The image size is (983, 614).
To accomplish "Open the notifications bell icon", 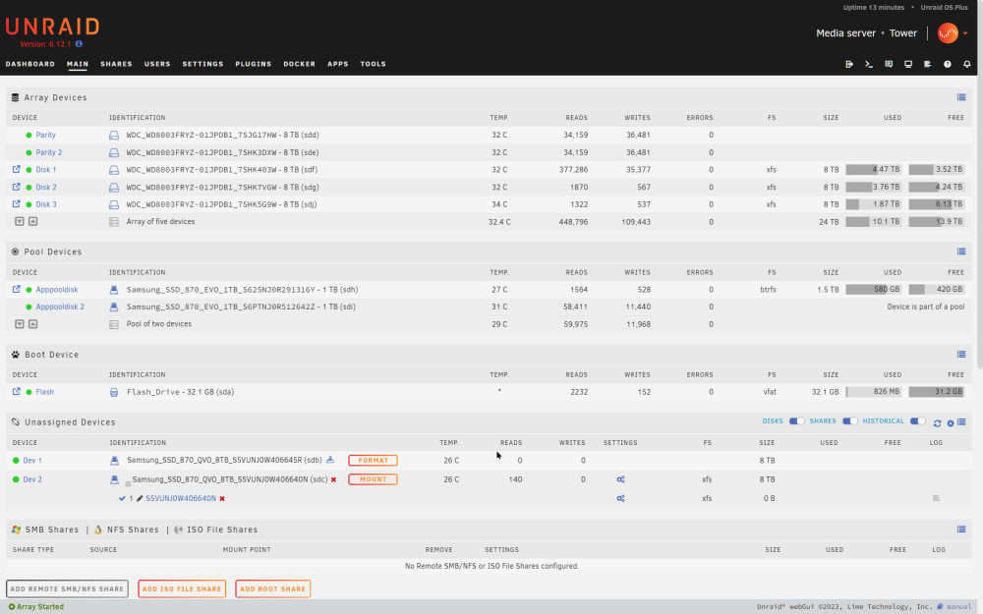I will click(x=966, y=64).
